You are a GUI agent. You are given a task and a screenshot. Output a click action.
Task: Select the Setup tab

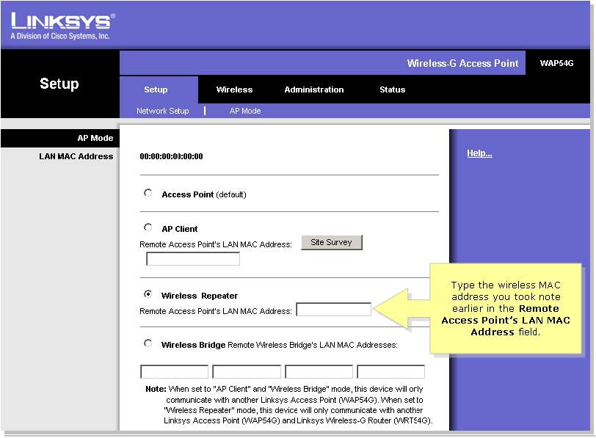click(x=156, y=90)
